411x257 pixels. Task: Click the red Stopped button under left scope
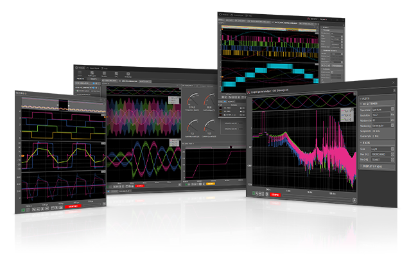click(x=71, y=207)
